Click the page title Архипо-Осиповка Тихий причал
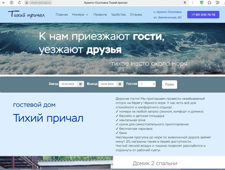Viewport: 225px width, 170px height. 105,3
